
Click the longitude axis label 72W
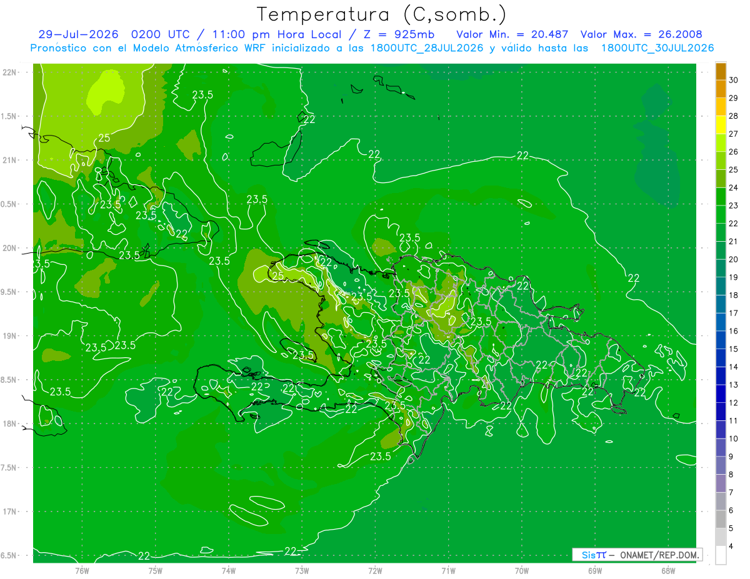tap(375, 570)
